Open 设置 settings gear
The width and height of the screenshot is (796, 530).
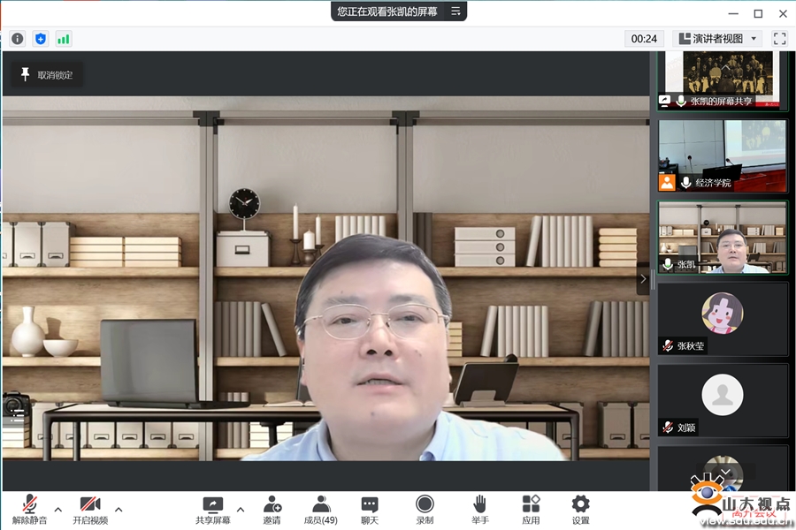coord(580,509)
